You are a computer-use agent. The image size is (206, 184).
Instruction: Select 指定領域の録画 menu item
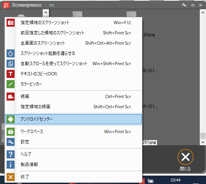click(73, 107)
